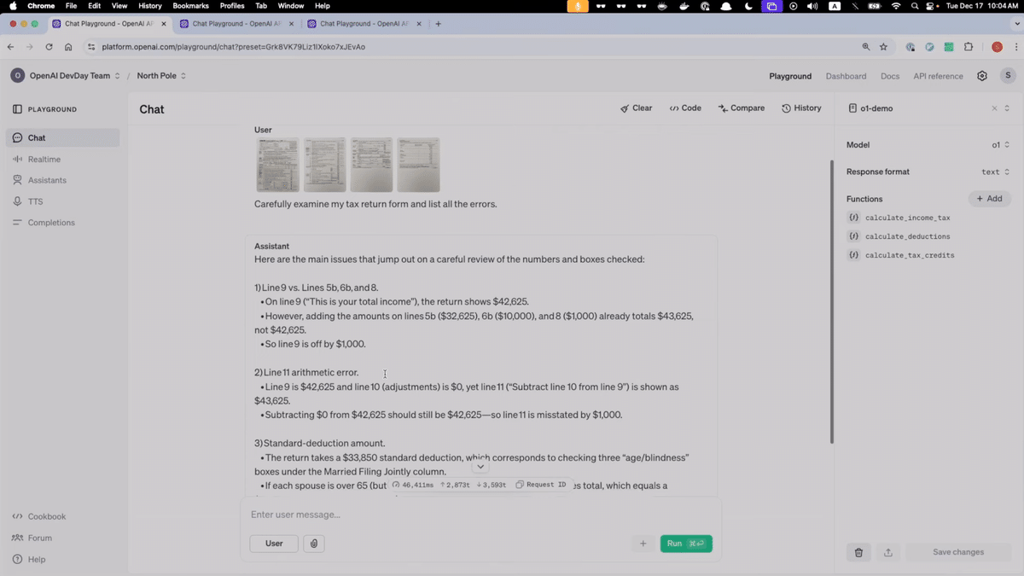
Task: Copy the Request ID
Action: (x=542, y=485)
